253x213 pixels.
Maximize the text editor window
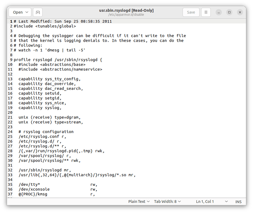(229, 12)
